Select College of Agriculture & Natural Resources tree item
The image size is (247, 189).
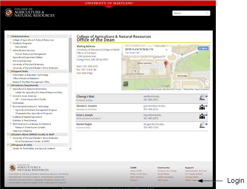33,40
